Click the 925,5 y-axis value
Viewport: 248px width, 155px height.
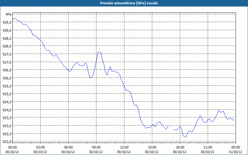coord(7,86)
